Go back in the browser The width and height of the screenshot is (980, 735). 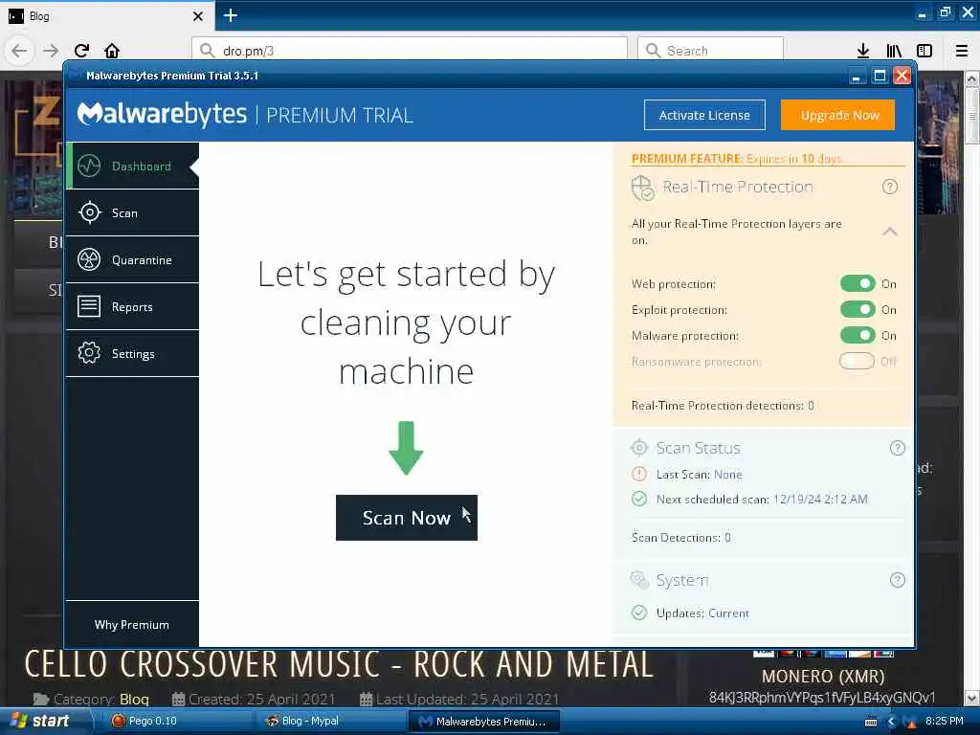[x=19, y=51]
